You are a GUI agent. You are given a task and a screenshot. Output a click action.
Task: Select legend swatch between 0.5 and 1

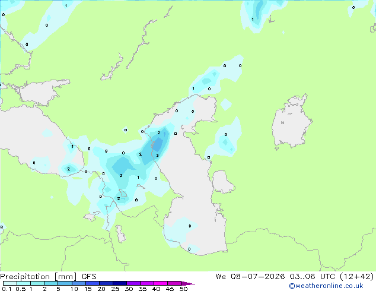coord(24,283)
